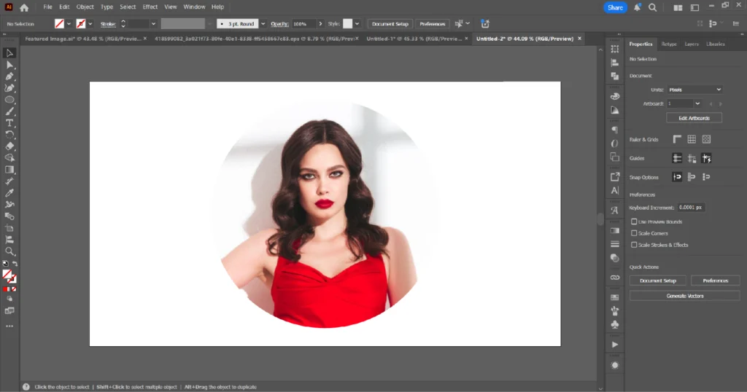Viewport: 747px width, 392px height.
Task: Select the Curvature tool
Action: click(9, 88)
